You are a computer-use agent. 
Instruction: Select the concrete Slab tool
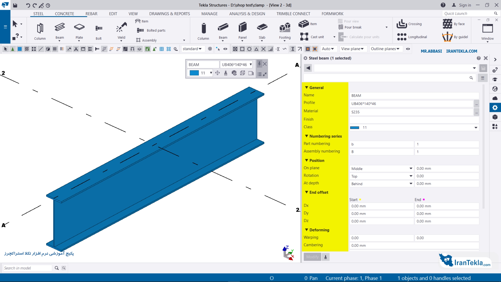tap(262, 31)
